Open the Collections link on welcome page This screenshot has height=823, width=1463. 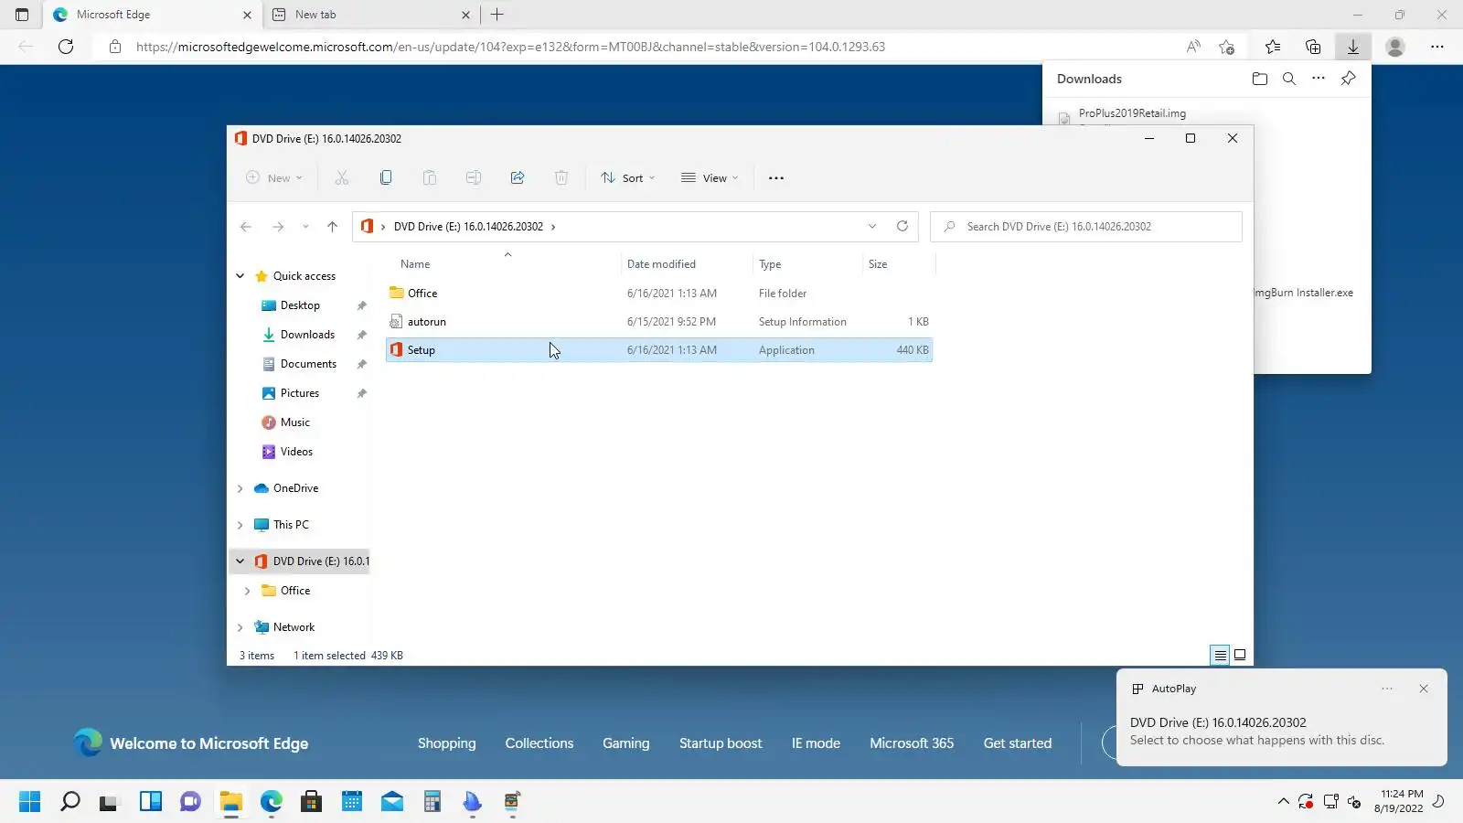pos(539,743)
